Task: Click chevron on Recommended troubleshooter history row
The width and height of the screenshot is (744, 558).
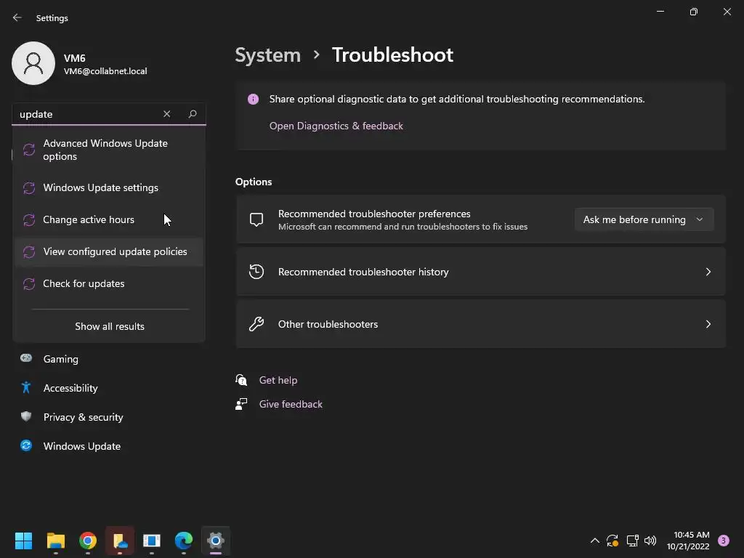Action: [708, 272]
